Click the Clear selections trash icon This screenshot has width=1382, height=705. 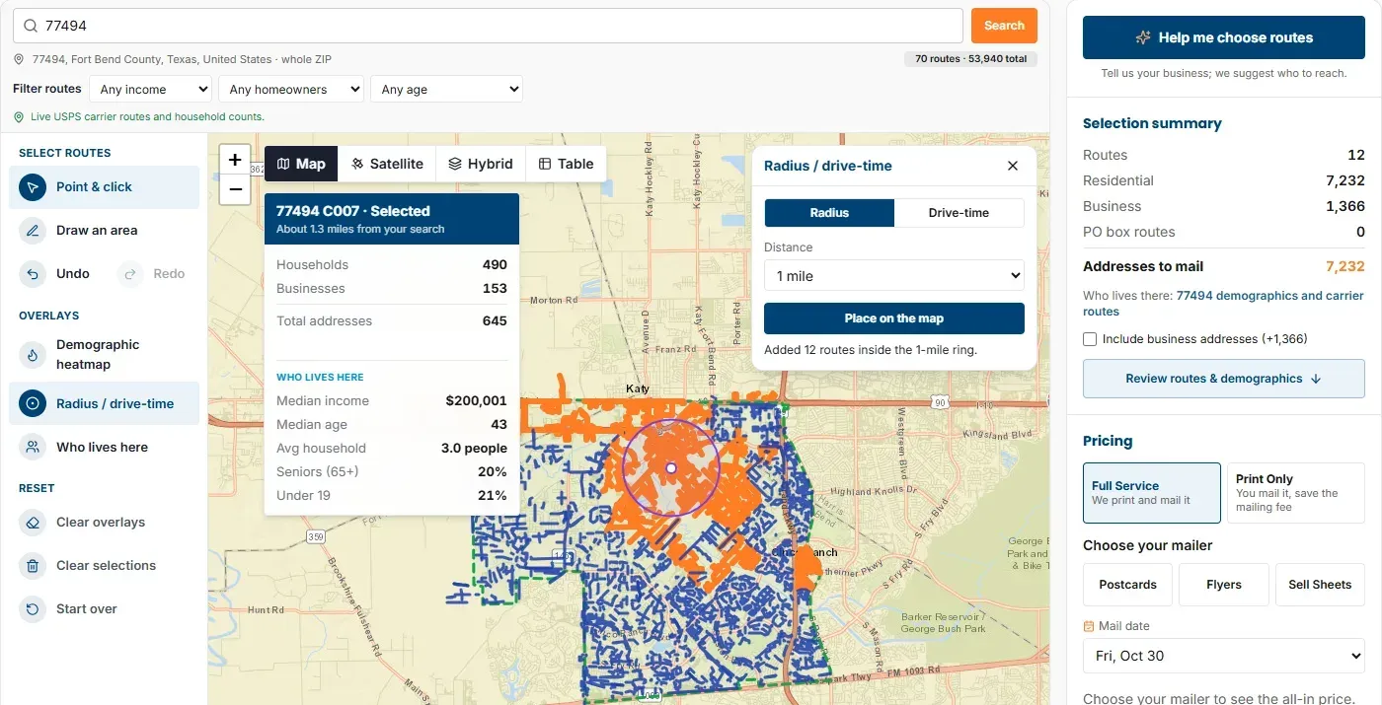pyautogui.click(x=33, y=566)
